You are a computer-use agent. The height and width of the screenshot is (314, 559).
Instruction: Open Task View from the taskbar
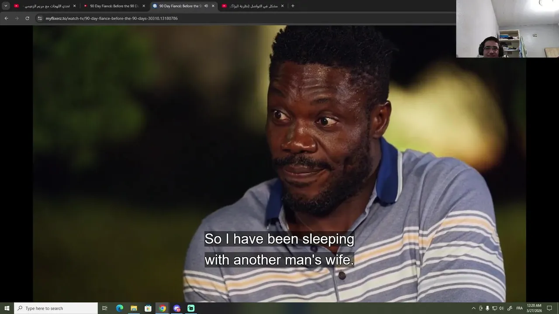coord(105,308)
